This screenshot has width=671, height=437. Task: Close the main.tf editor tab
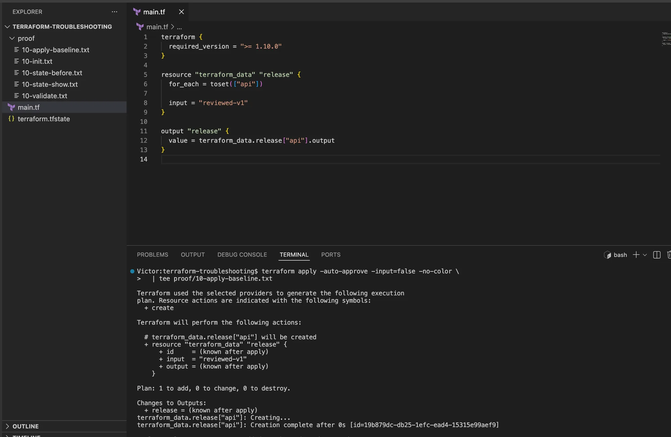click(x=182, y=12)
